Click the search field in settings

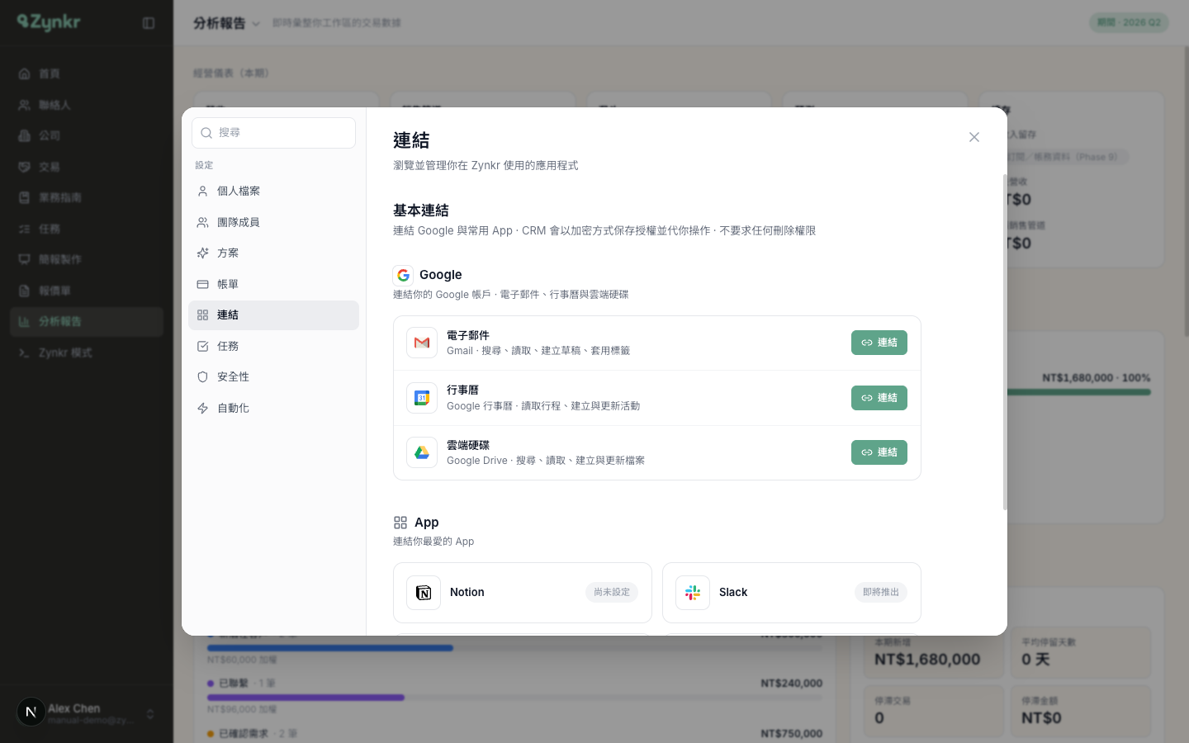pos(273,133)
